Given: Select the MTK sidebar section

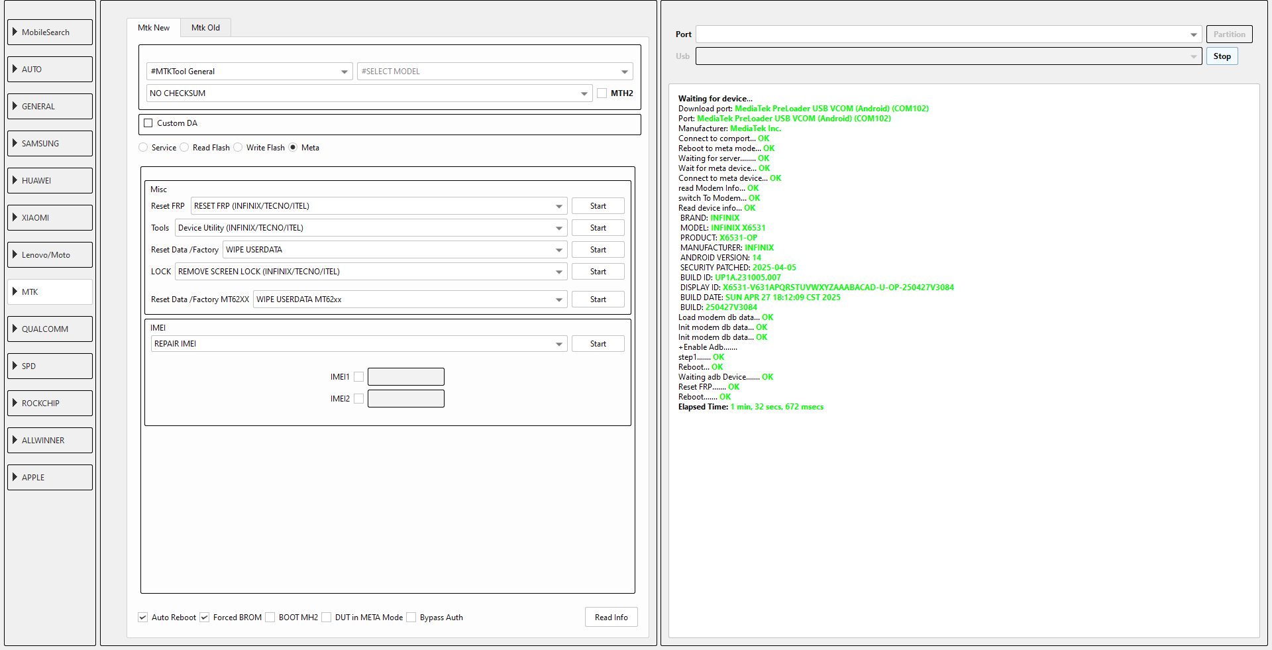Looking at the screenshot, I should [50, 292].
